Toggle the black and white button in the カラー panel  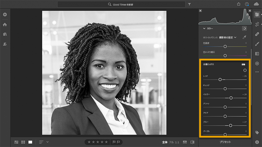point(244,28)
